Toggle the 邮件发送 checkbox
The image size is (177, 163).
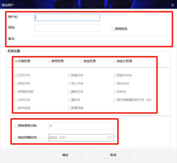tap(16, 108)
